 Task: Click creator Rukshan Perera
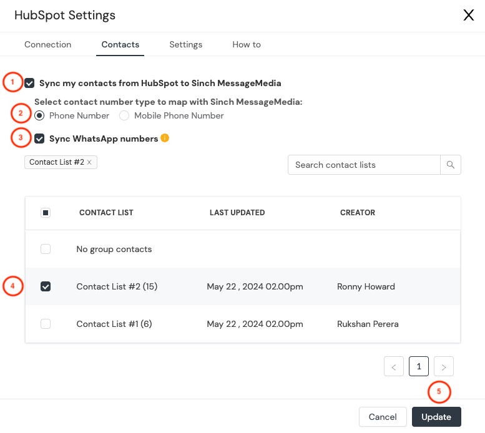pyautogui.click(x=368, y=324)
